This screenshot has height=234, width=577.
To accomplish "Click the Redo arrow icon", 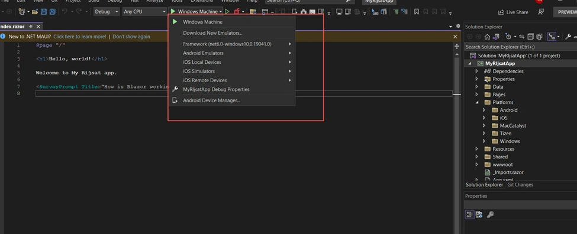I will 79,12.
